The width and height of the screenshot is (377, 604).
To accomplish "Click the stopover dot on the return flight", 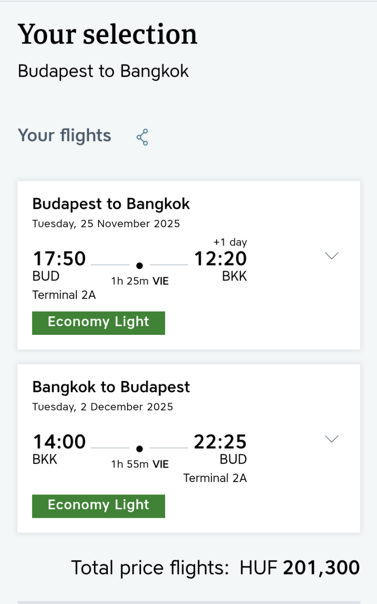I will click(x=139, y=448).
